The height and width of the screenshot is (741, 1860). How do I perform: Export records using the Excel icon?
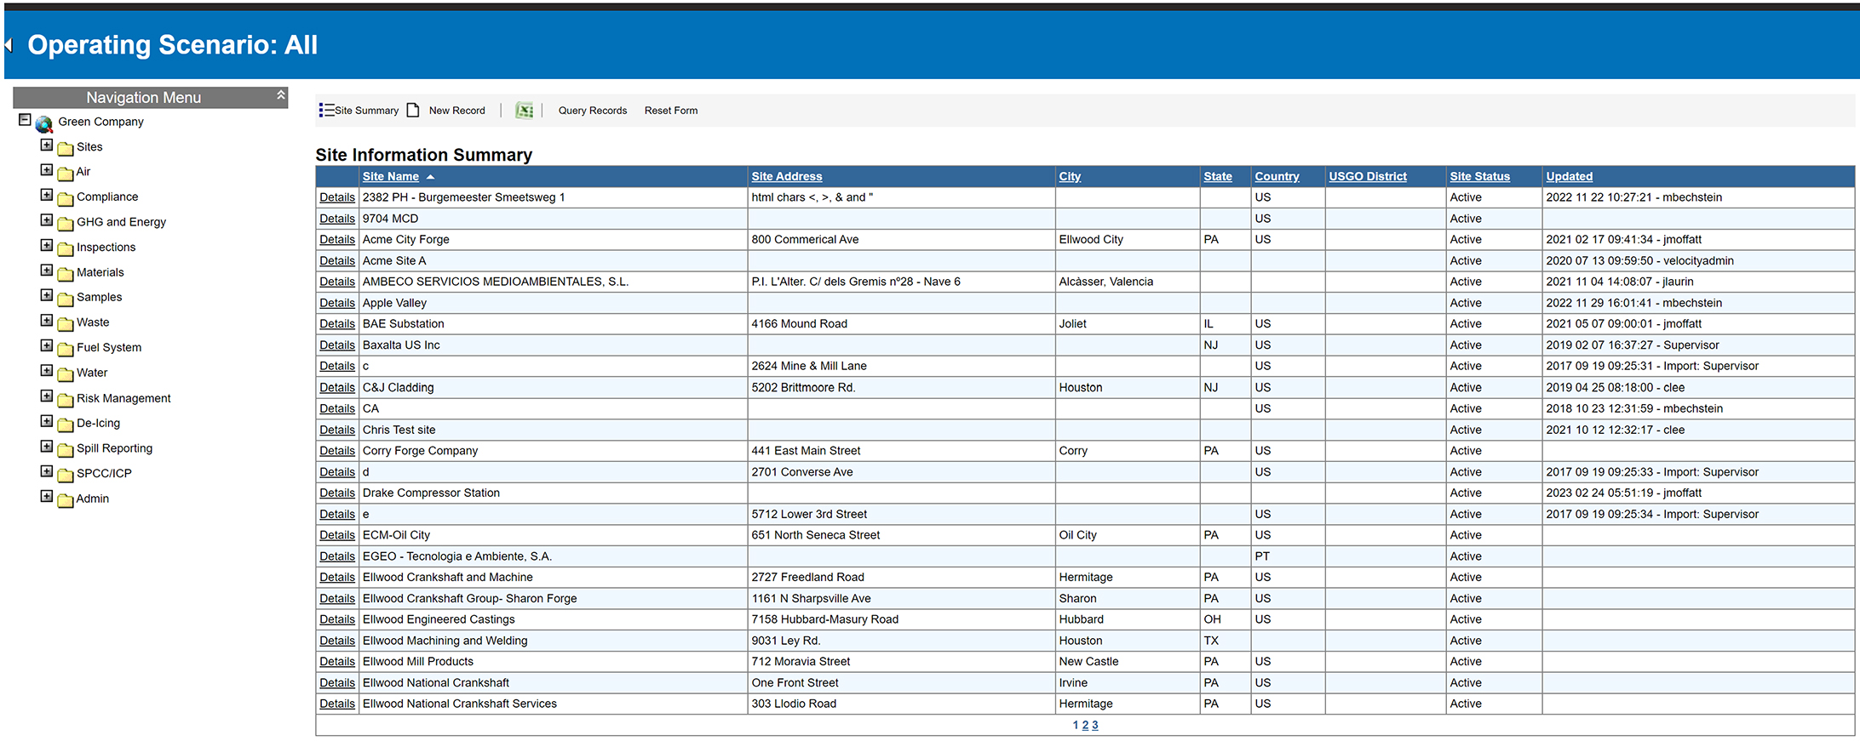tap(525, 111)
